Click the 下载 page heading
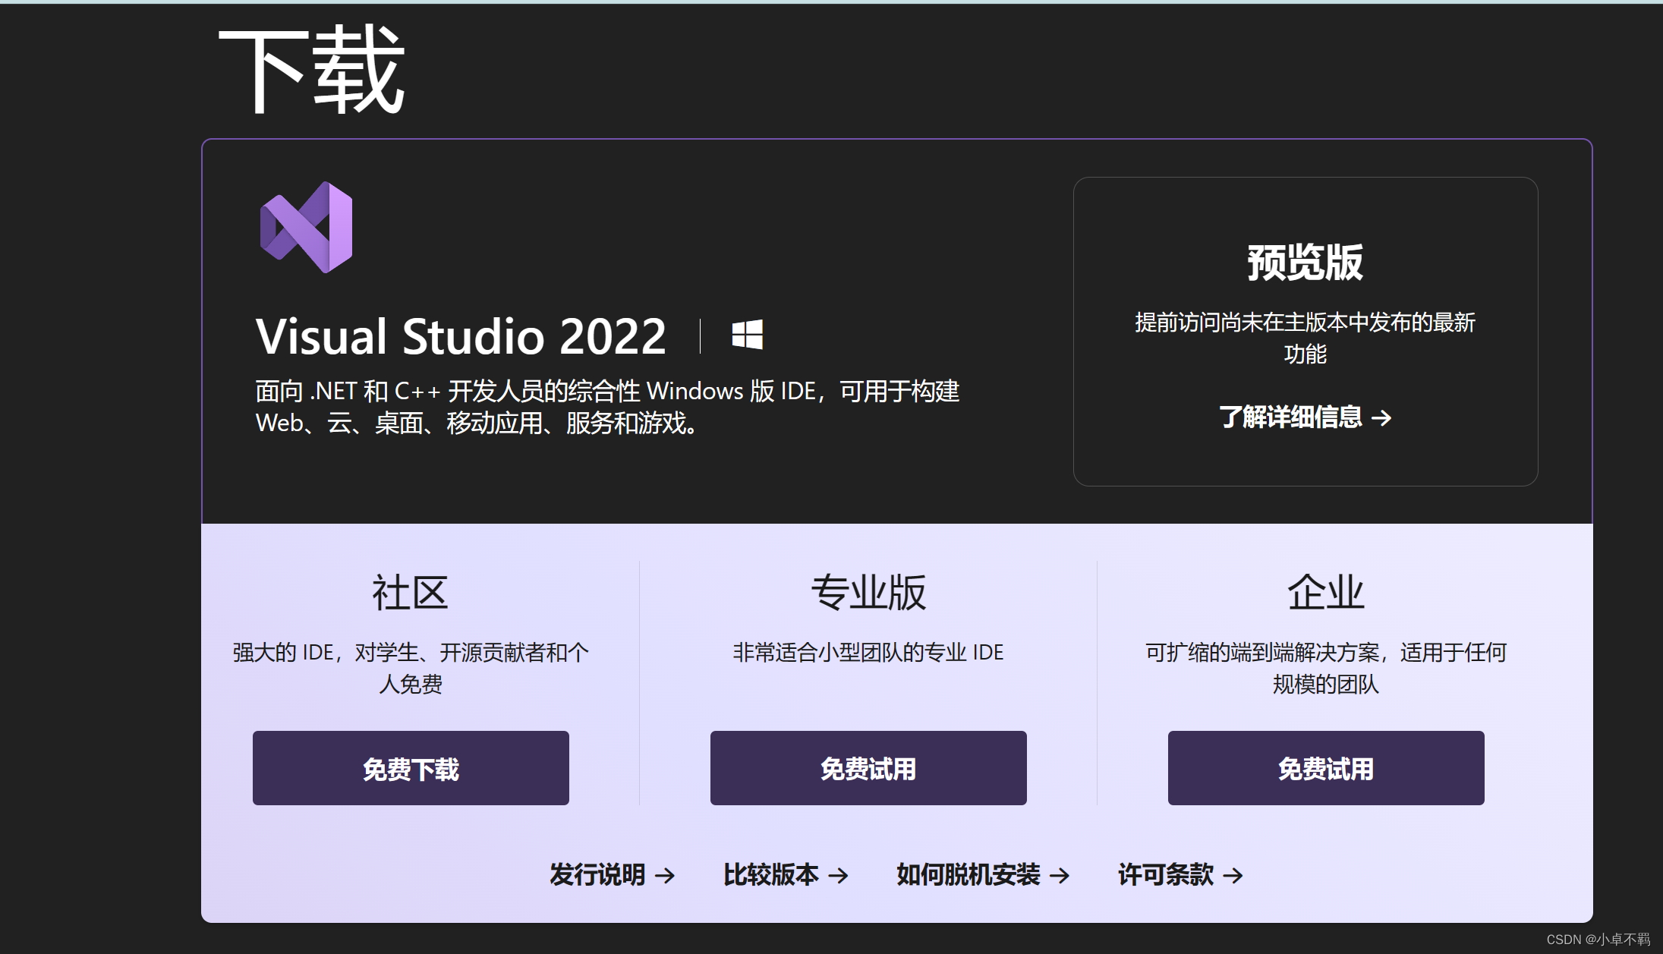The width and height of the screenshot is (1663, 954). point(310,70)
